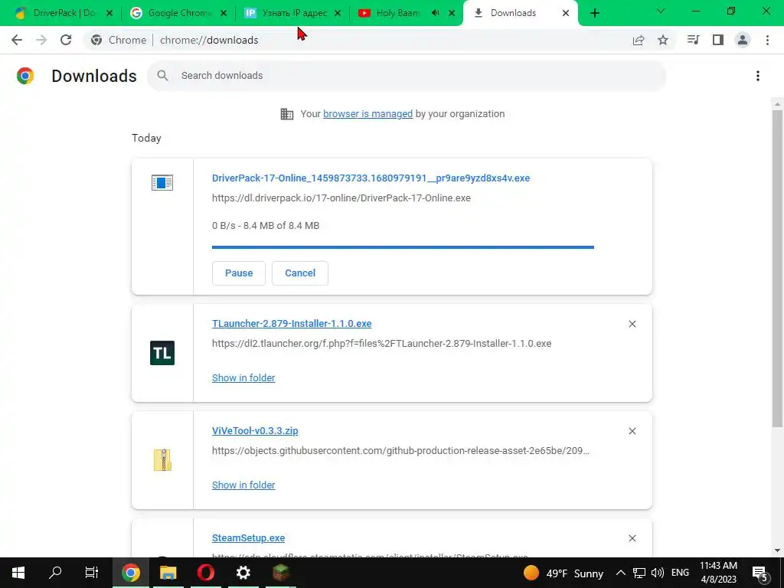The image size is (784, 588).
Task: Click the search magnifier in Search downloads
Action: click(x=162, y=76)
